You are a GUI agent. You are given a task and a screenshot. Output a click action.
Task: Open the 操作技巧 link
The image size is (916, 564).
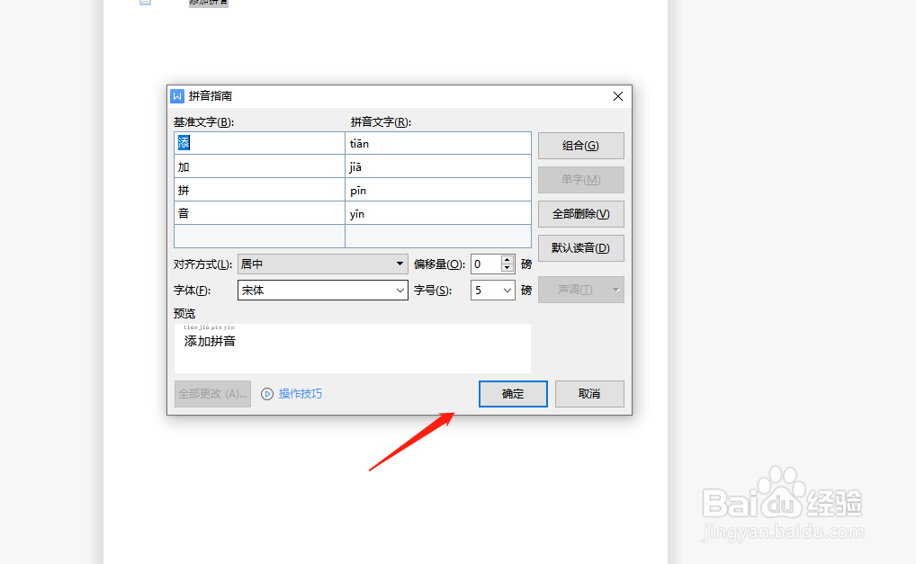point(301,393)
